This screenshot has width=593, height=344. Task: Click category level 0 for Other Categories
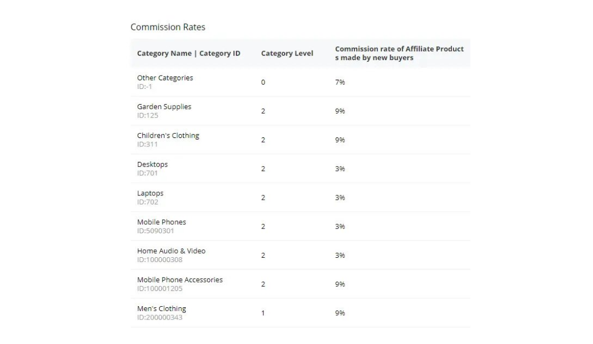[263, 82]
